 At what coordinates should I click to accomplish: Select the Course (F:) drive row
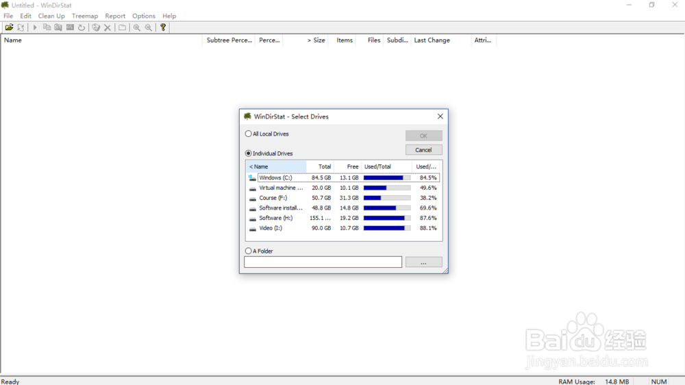click(x=343, y=198)
